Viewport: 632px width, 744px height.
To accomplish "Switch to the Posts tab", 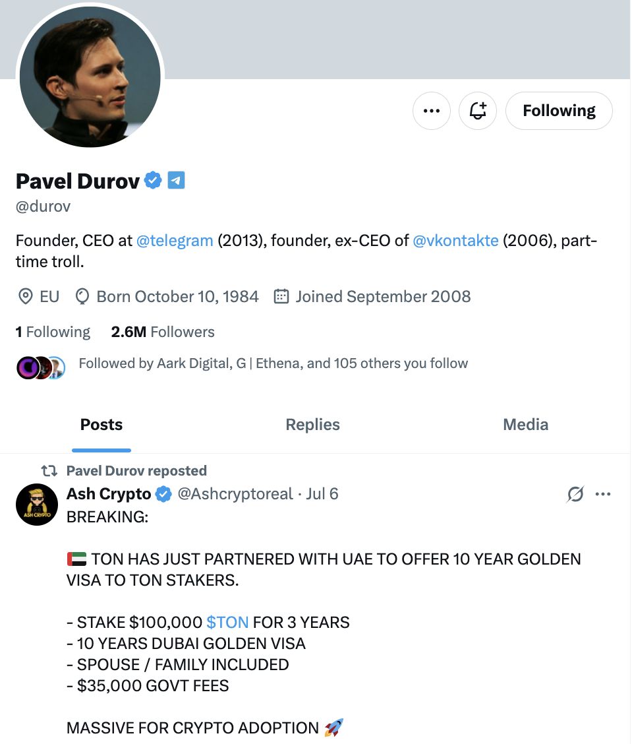I will pyautogui.click(x=101, y=425).
